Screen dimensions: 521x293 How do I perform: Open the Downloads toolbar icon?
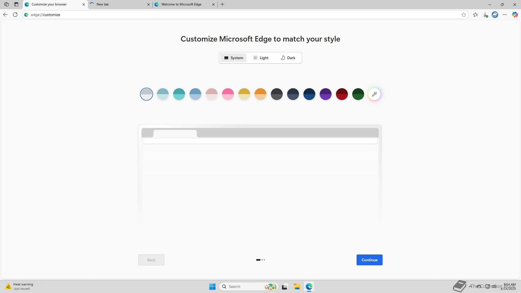coord(485,15)
